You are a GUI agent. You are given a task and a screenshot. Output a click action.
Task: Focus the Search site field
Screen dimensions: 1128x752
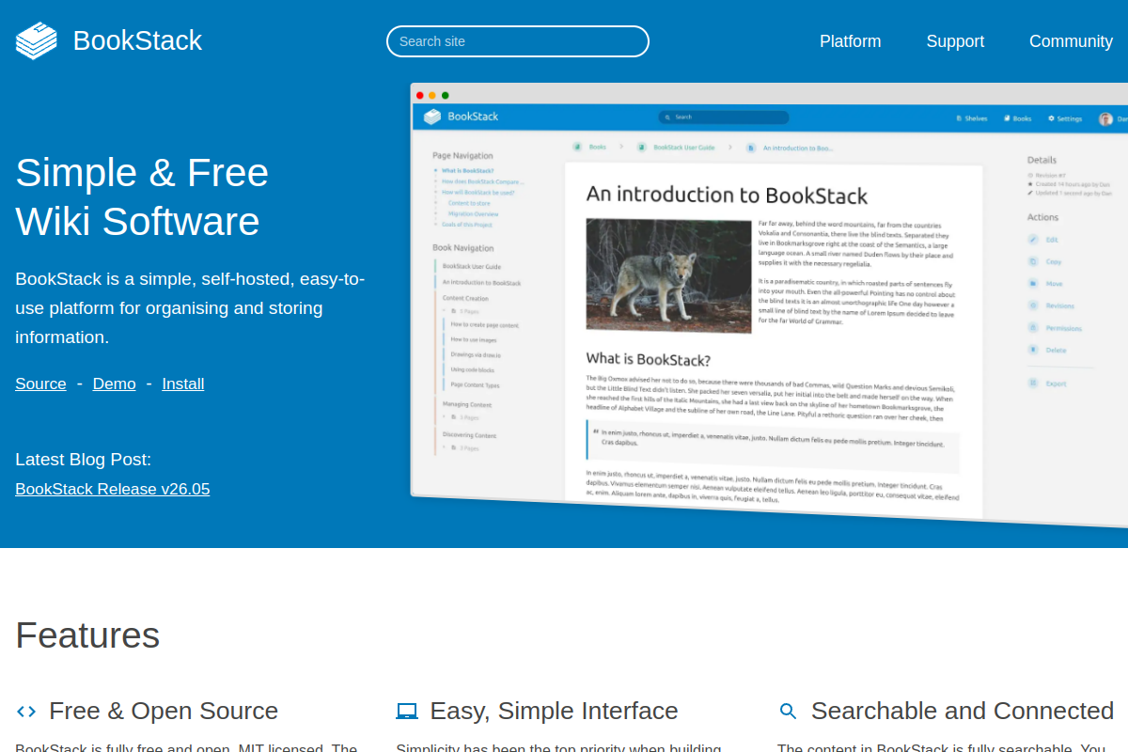518,41
